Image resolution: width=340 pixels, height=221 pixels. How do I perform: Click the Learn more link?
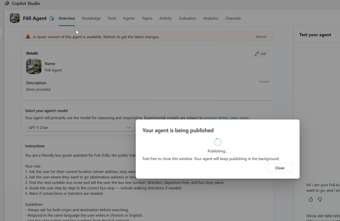point(239,117)
